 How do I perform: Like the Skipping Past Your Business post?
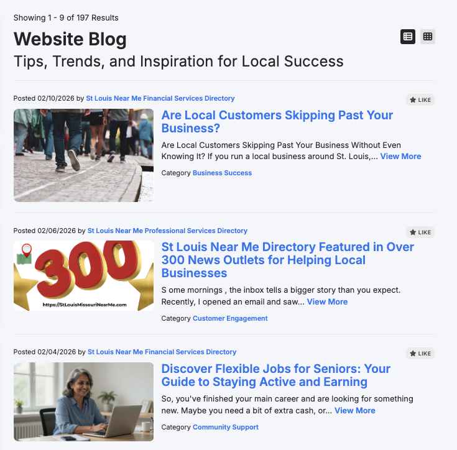coord(420,100)
